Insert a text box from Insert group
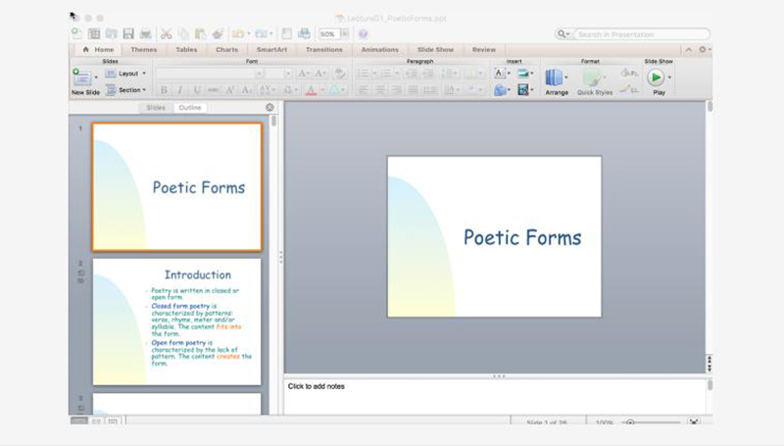This screenshot has height=446, width=784. (x=502, y=74)
